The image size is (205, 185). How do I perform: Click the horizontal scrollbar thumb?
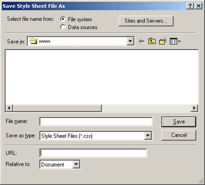point(57,108)
